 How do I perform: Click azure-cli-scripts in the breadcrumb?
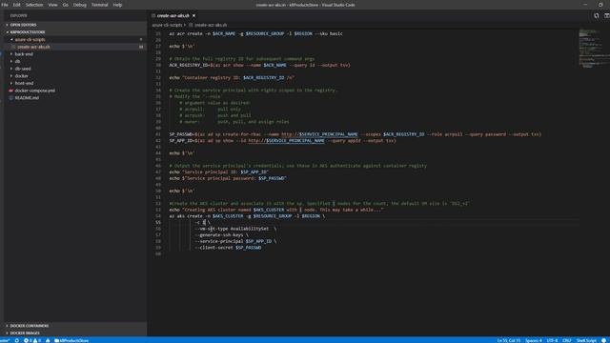(168, 25)
